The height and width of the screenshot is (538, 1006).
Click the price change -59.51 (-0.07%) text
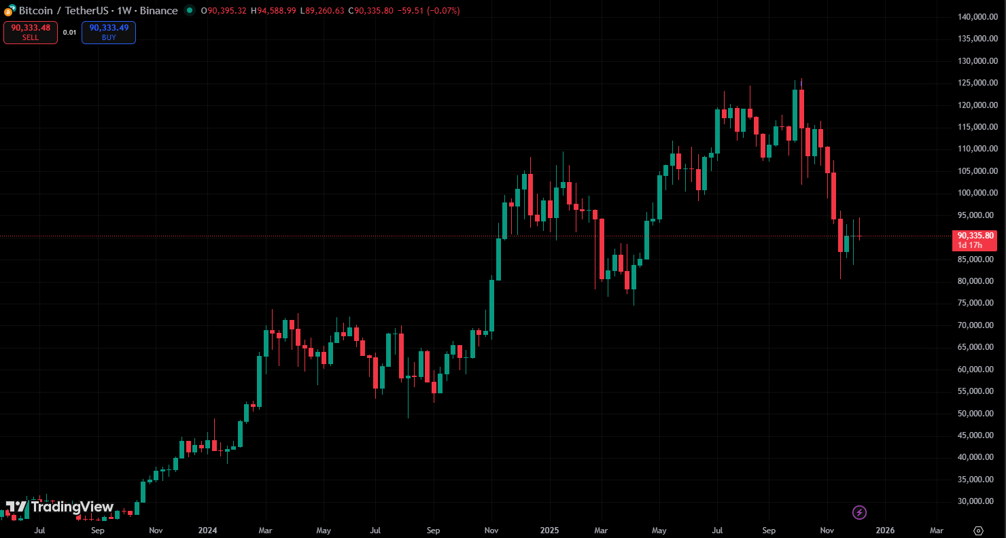(428, 11)
